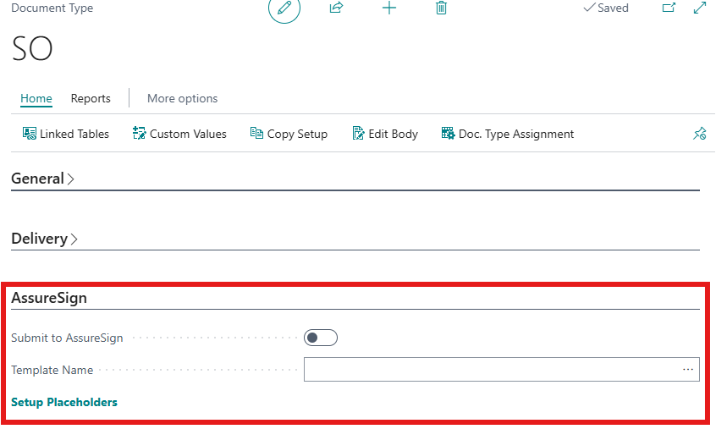The image size is (727, 440).
Task: Expand the Delivery section
Action: pyautogui.click(x=44, y=239)
